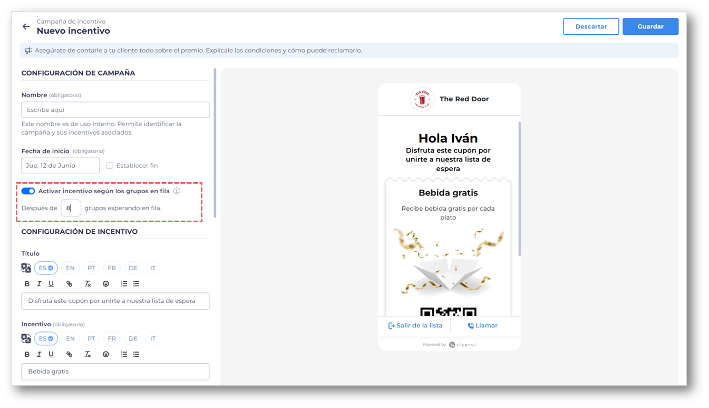Click the QR code in the preview
Screen dimensions: 709x408
(x=448, y=312)
